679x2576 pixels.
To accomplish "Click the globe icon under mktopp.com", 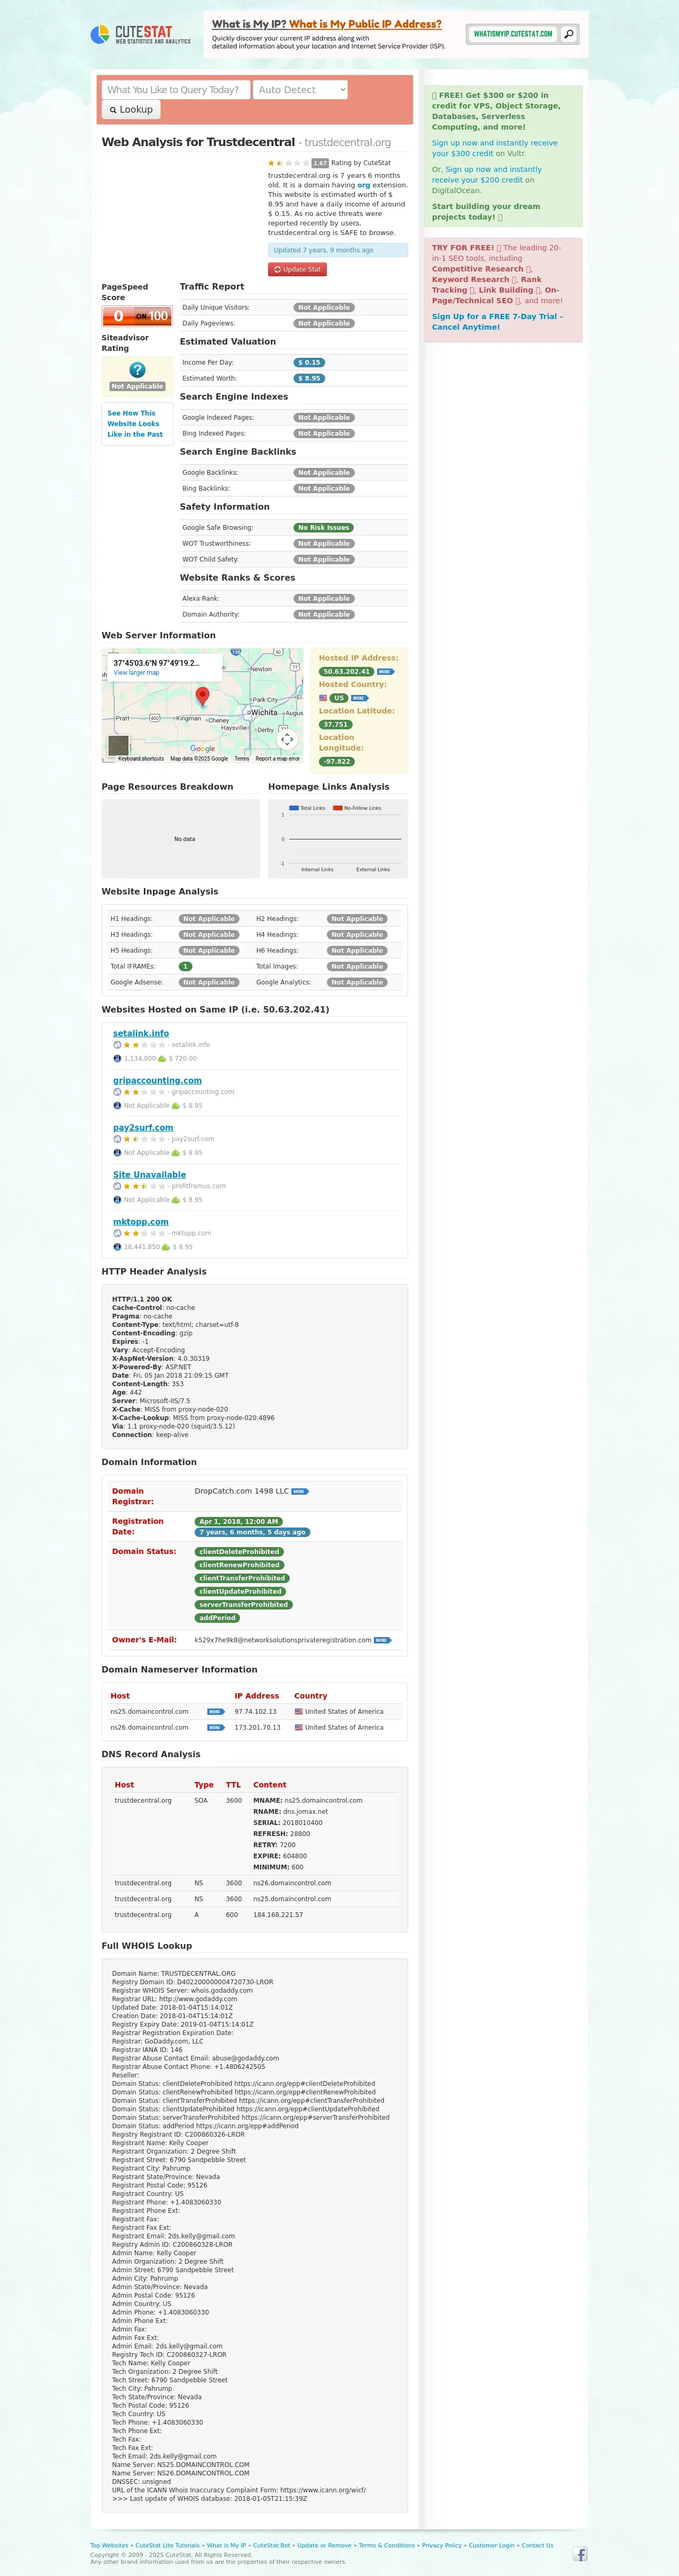I will 117,1233.
